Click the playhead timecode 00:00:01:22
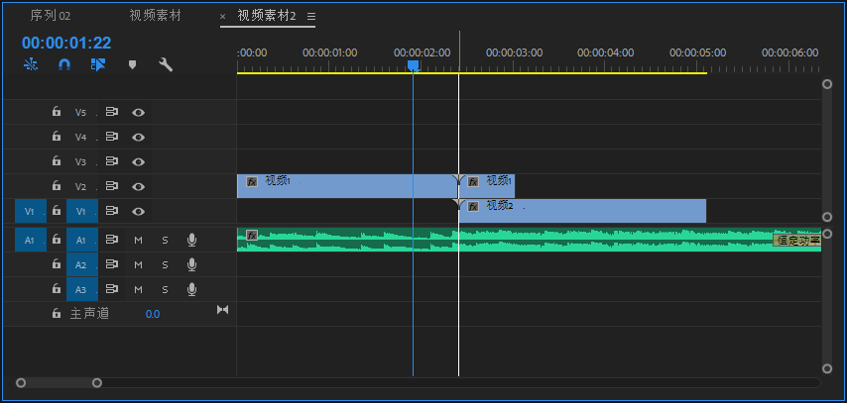The image size is (847, 403). [x=66, y=43]
